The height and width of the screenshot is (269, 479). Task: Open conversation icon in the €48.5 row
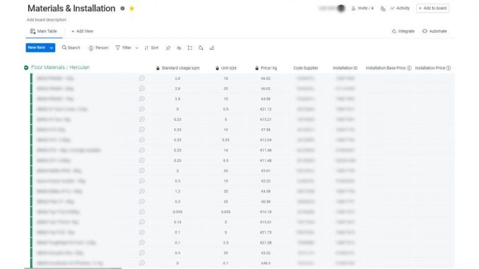(x=142, y=263)
